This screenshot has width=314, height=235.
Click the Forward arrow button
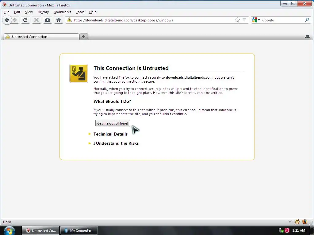(15, 20)
